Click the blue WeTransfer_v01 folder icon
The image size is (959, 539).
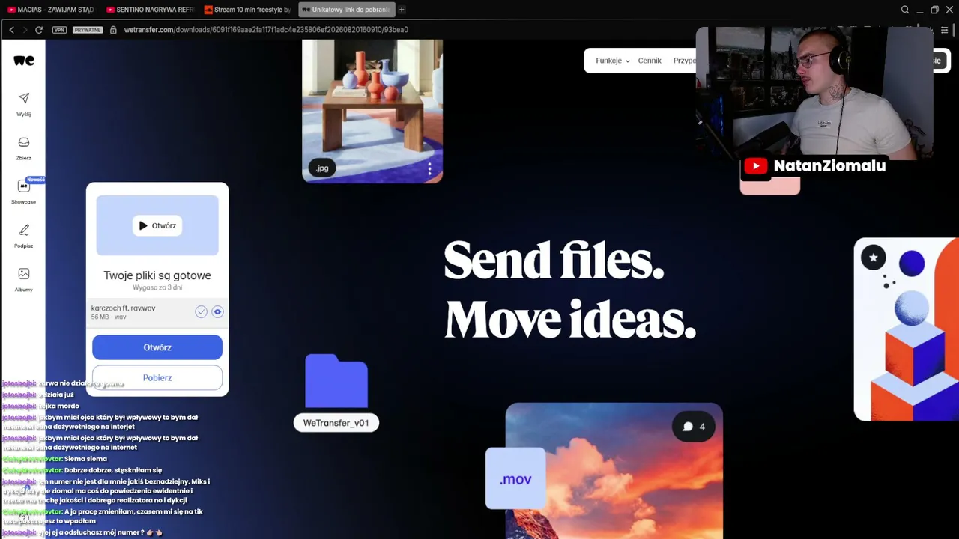pos(336,381)
